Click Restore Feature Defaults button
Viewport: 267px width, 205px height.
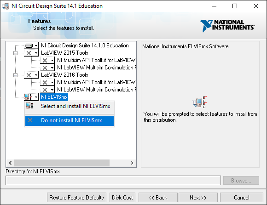click(76, 198)
